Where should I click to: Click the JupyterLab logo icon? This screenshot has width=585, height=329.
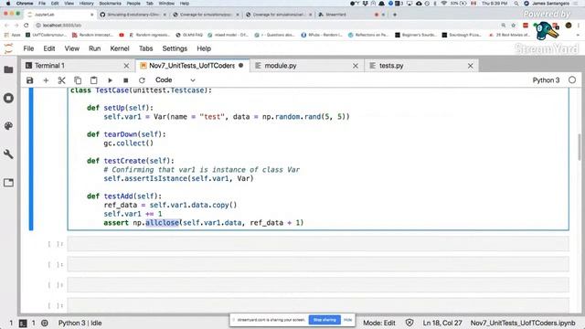click(8, 48)
